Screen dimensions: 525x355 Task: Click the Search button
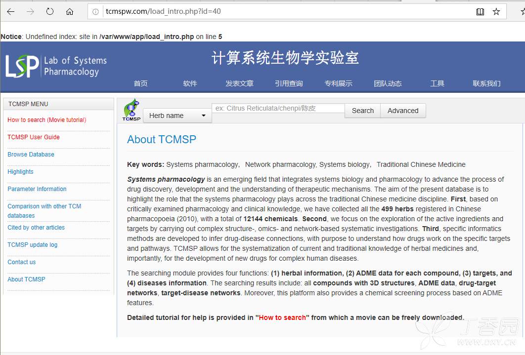[363, 111]
